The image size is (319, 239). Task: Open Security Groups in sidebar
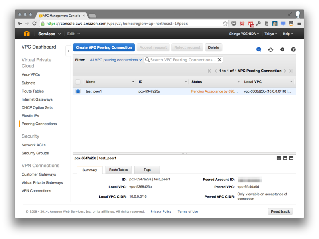pyautogui.click(x=35, y=153)
